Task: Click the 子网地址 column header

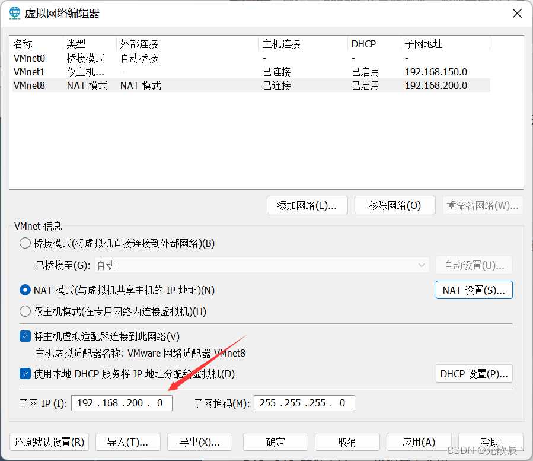Action: point(446,44)
